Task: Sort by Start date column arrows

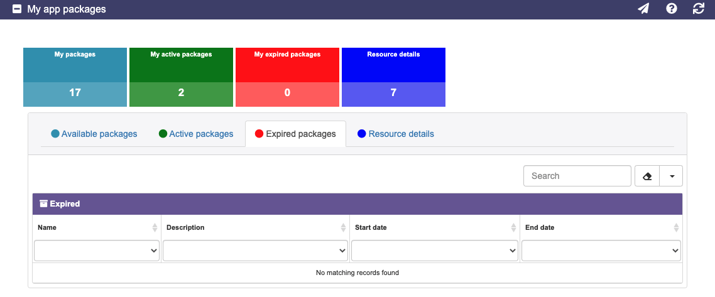Action: (x=513, y=228)
